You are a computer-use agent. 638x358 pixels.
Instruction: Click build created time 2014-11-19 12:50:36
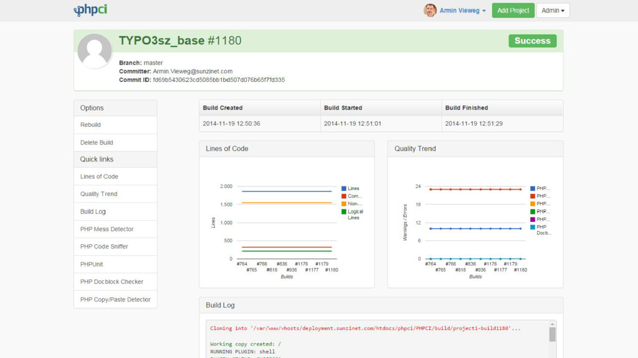coord(231,124)
